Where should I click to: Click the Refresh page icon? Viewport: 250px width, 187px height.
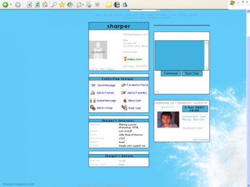point(37,5)
